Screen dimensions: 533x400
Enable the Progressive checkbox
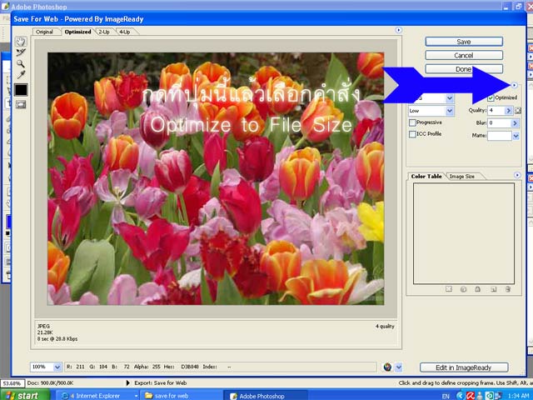click(412, 122)
